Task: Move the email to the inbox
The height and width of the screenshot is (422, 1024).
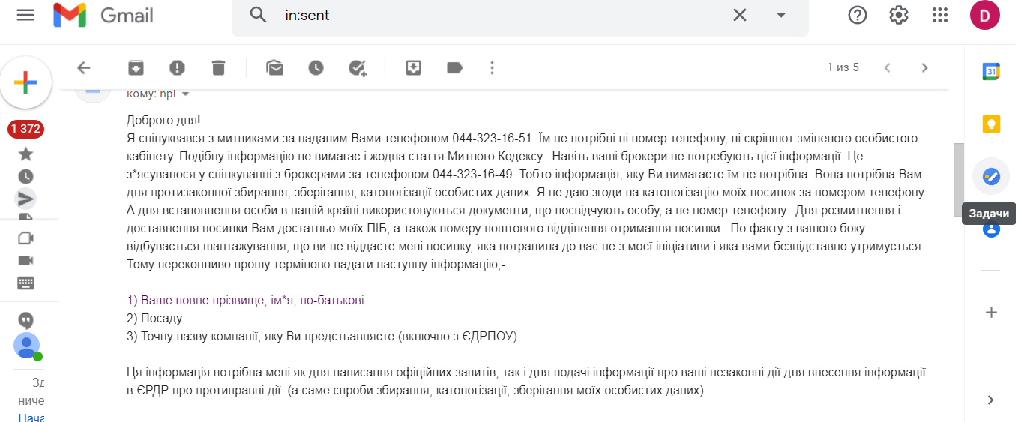Action: tap(413, 68)
